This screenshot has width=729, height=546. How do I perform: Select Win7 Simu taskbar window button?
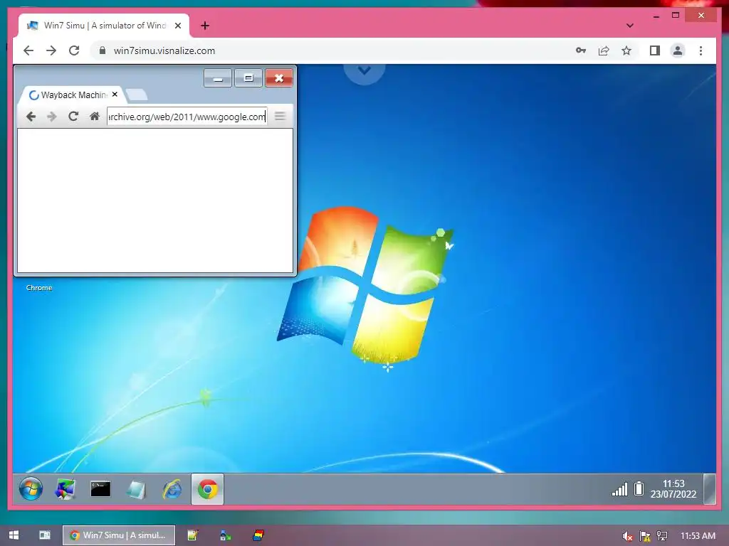pos(119,535)
